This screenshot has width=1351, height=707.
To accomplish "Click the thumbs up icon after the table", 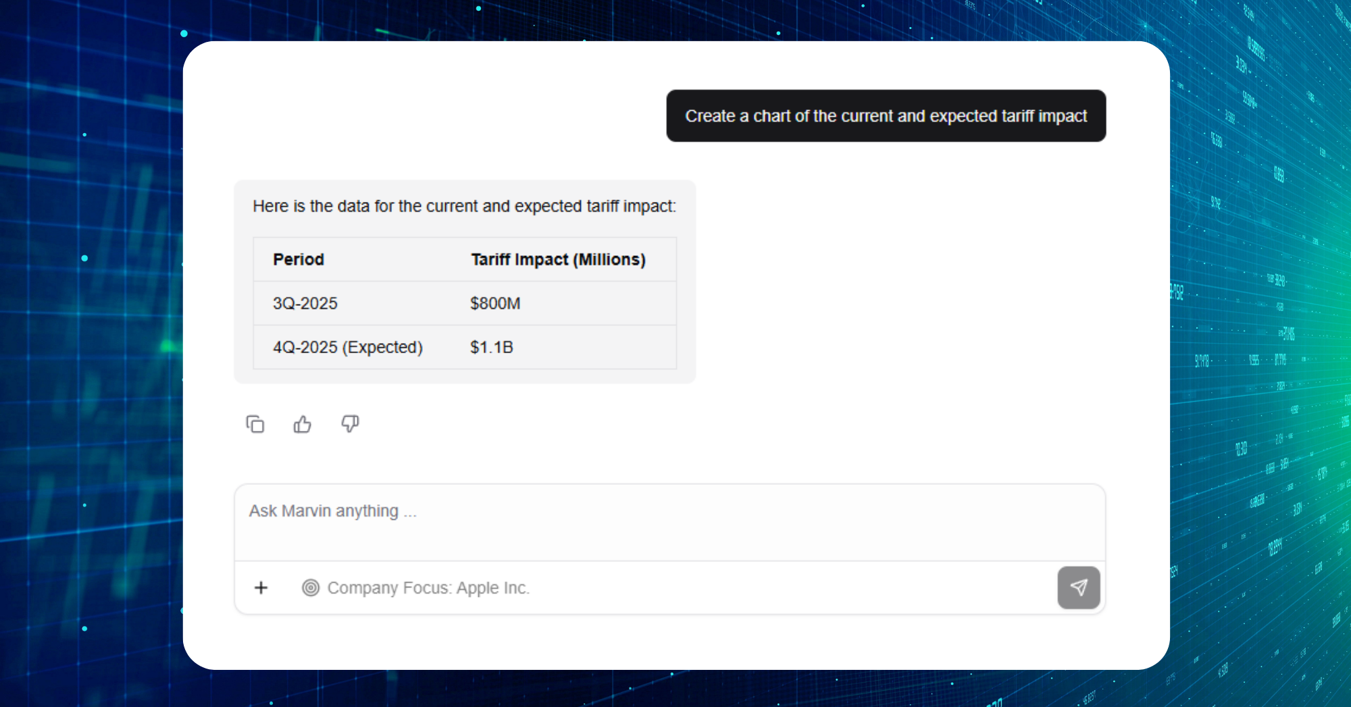I will (302, 423).
